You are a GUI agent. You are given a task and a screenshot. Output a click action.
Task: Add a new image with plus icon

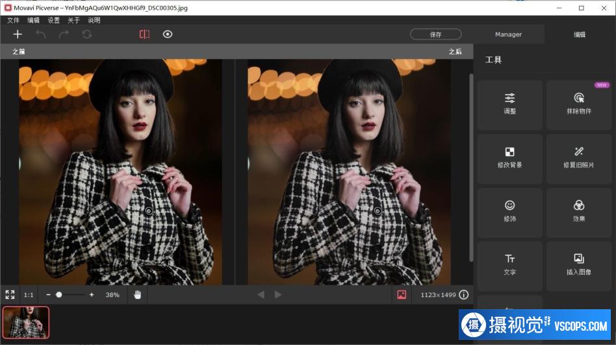[x=18, y=34]
